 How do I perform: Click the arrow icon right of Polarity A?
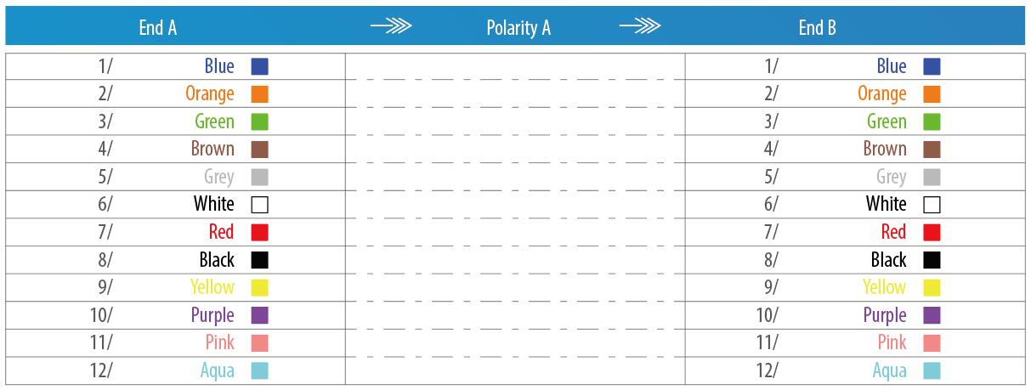click(640, 27)
